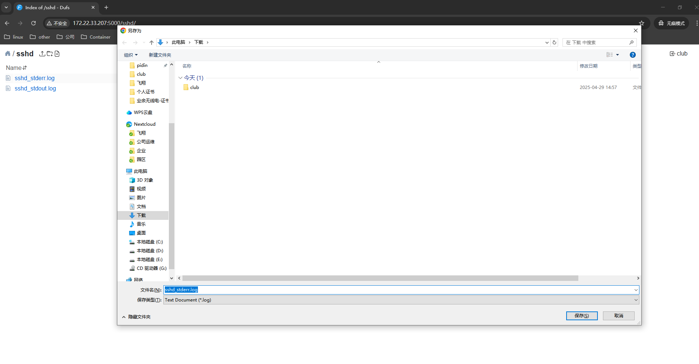Collapse the 今天 (1) group
The height and width of the screenshot is (364, 699).
(x=180, y=78)
